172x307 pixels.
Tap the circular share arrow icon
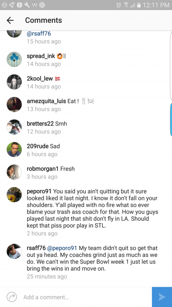(12, 297)
